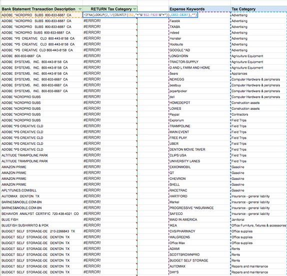Select the BLUE FISH cell
The height and width of the screenshot is (276, 287).
pos(41,219)
